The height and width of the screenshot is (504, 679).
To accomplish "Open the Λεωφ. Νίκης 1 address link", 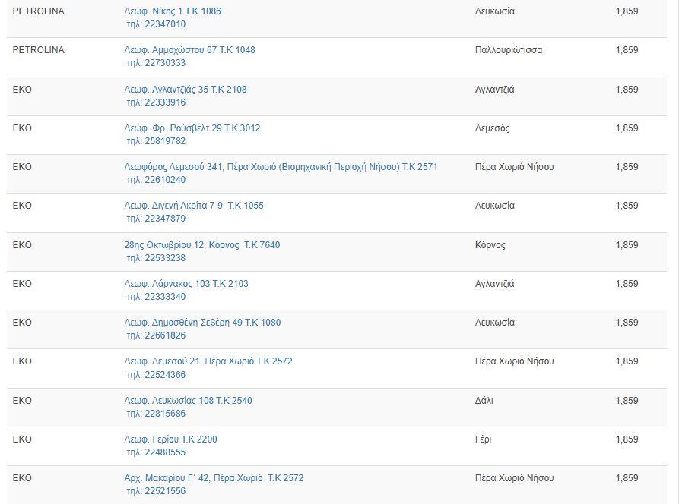I will point(173,11).
